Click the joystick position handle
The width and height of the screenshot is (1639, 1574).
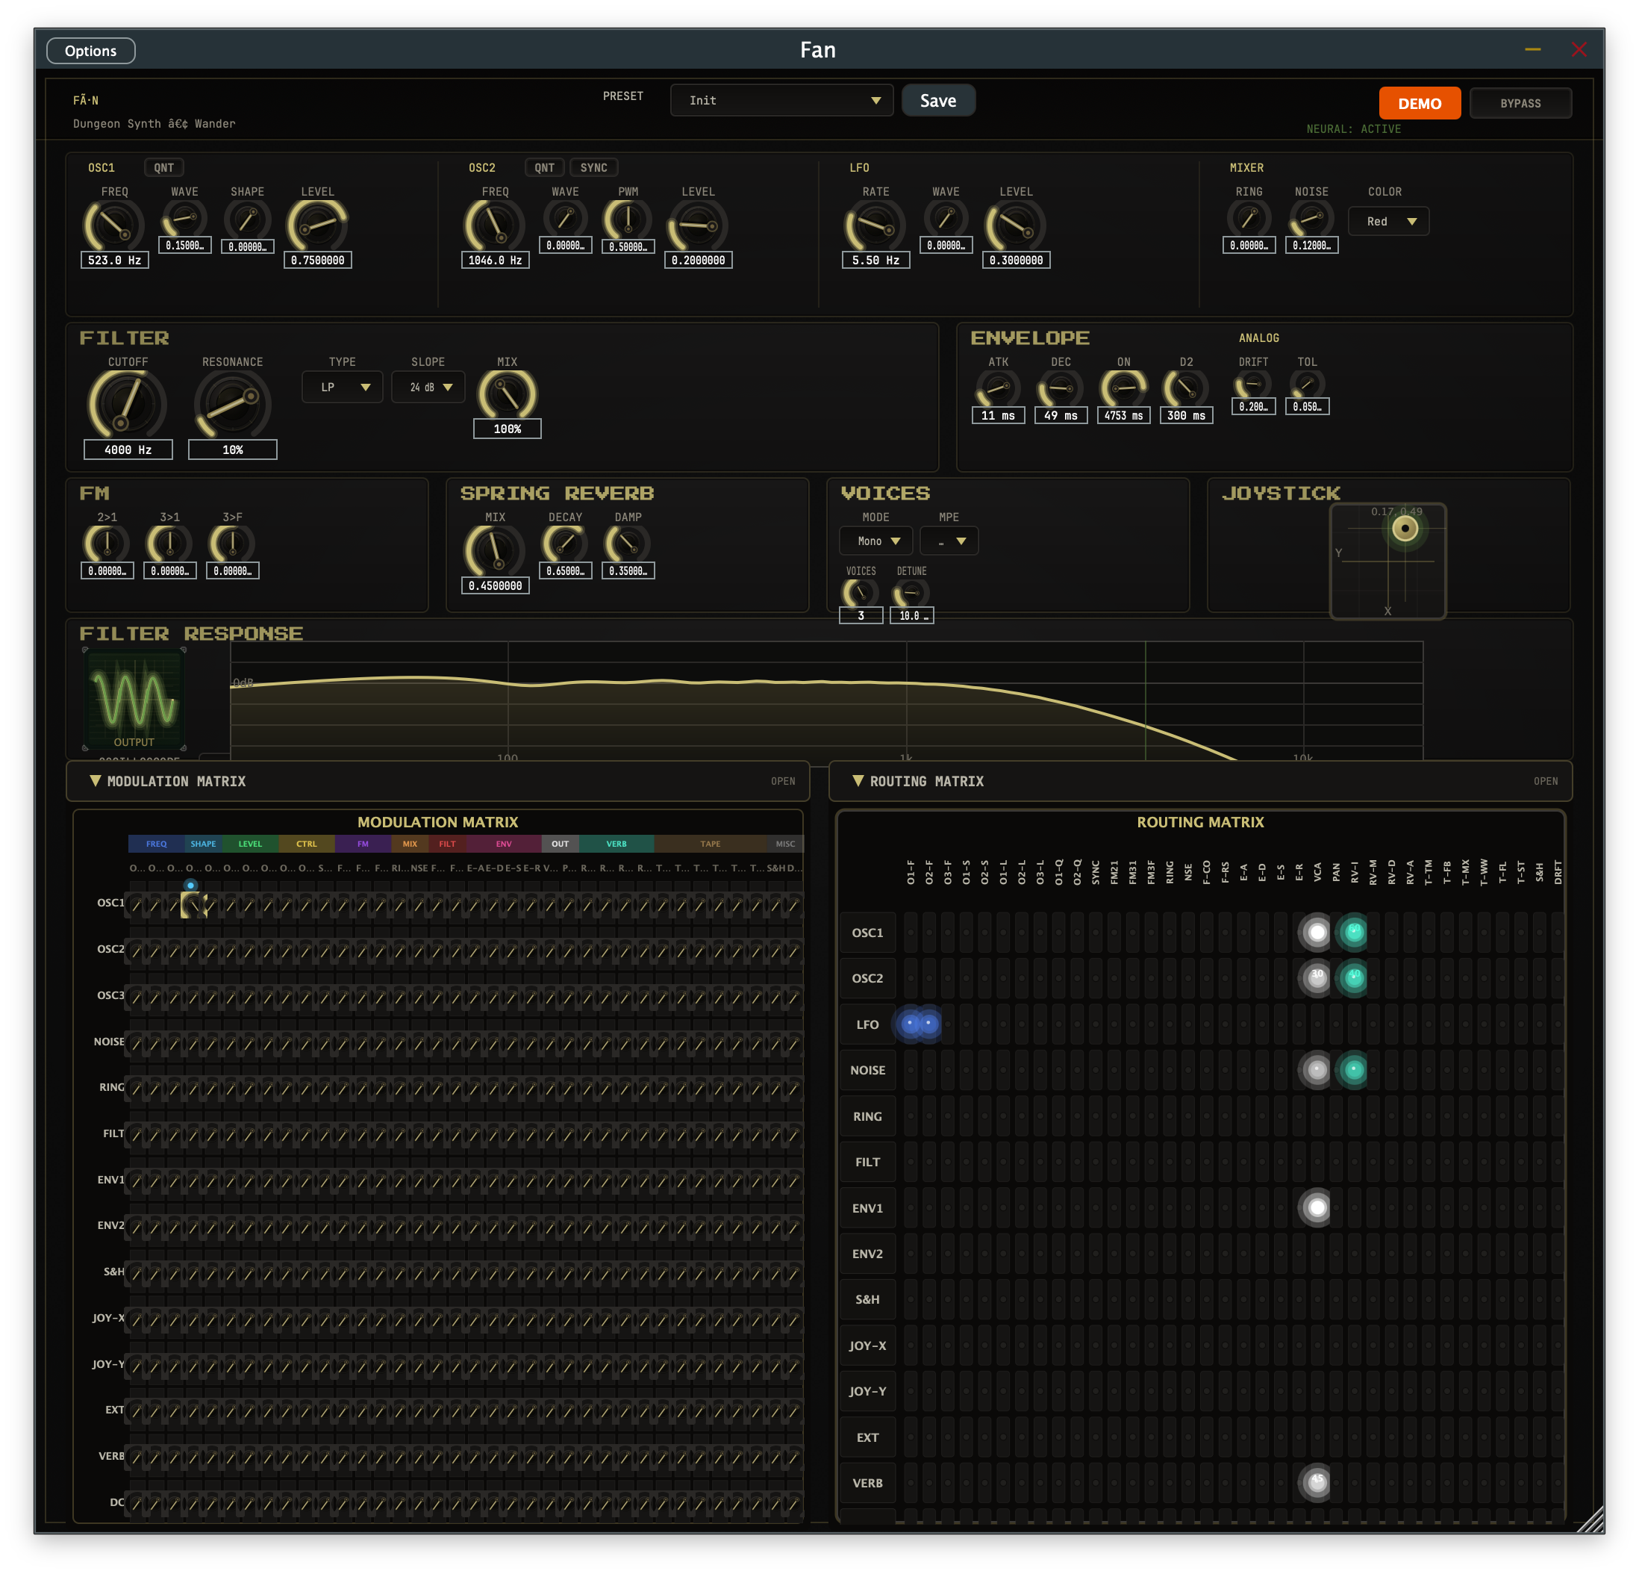[x=1405, y=528]
